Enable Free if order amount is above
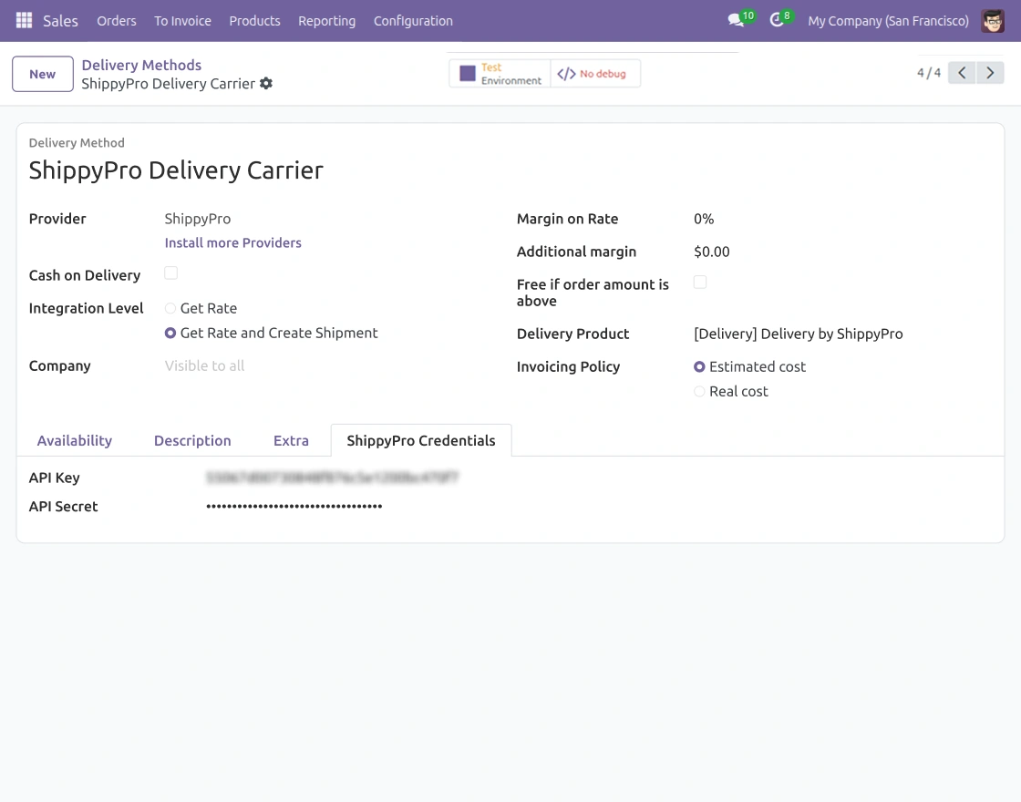This screenshot has width=1021, height=802. click(700, 282)
